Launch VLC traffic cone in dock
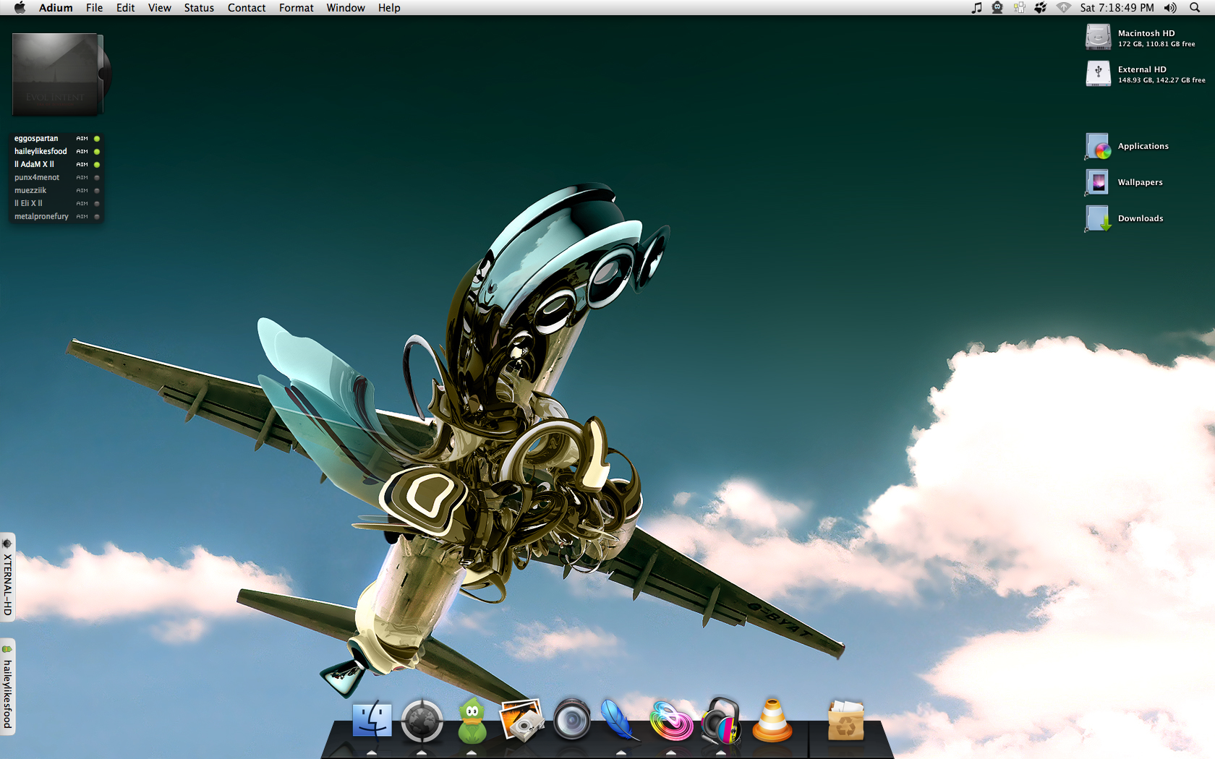Image resolution: width=1215 pixels, height=759 pixels. click(x=772, y=720)
